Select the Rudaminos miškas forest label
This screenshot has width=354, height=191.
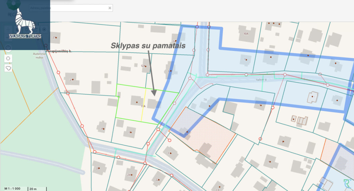[x=39, y=56]
